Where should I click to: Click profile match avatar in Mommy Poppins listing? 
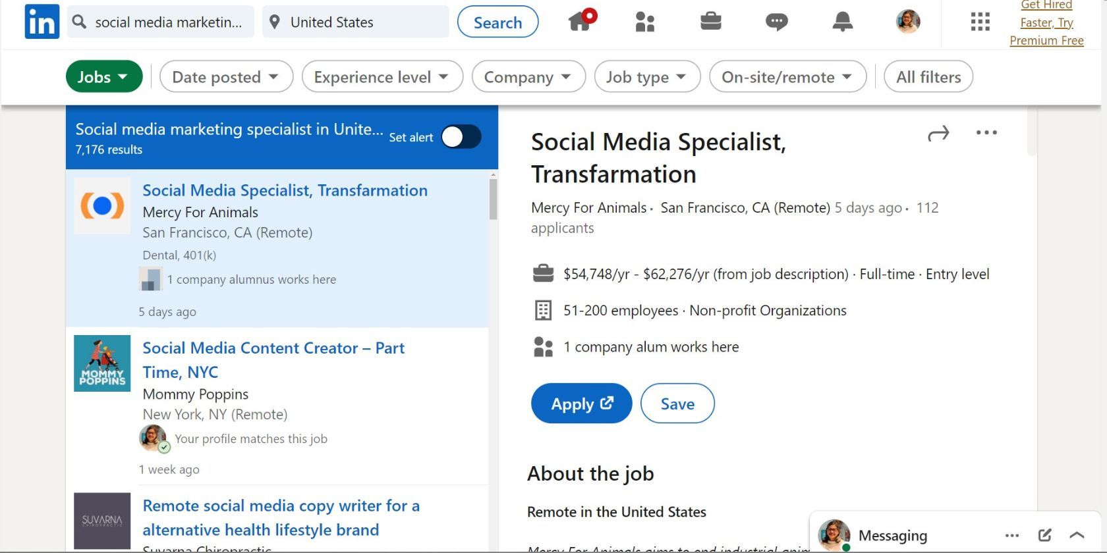click(154, 438)
